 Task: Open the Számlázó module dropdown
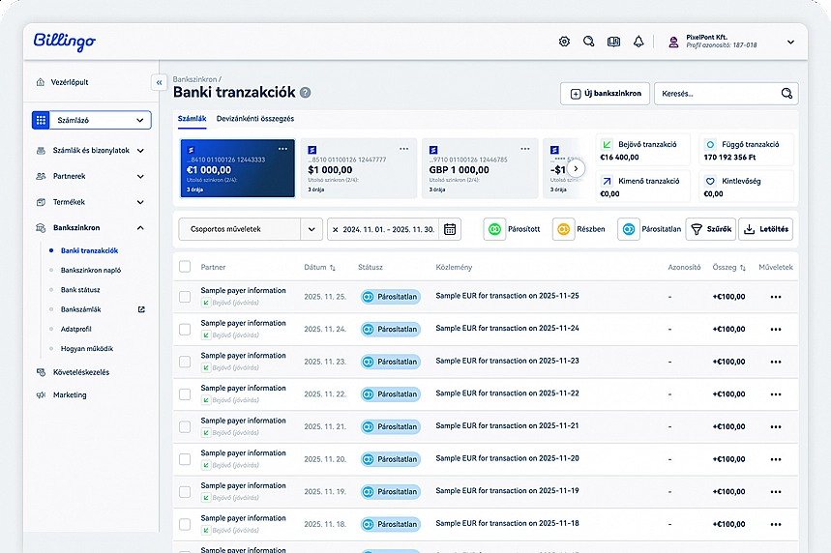92,120
